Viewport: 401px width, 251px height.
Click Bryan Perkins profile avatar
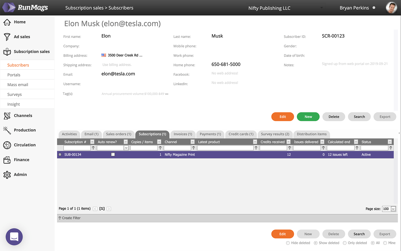pyautogui.click(x=391, y=8)
